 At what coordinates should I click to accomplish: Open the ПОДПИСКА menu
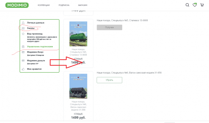(64, 5)
